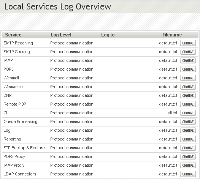Select the SMTP Receiving service name
Image resolution: width=200 pixels, height=180 pixels.
pos(18,43)
